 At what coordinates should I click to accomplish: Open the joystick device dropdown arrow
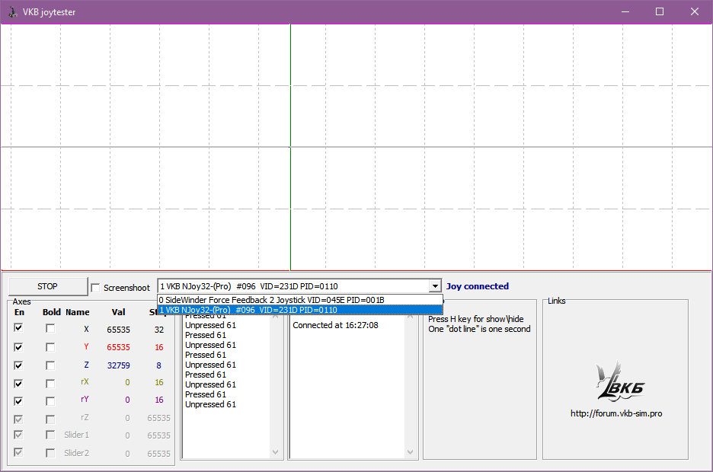coord(435,286)
